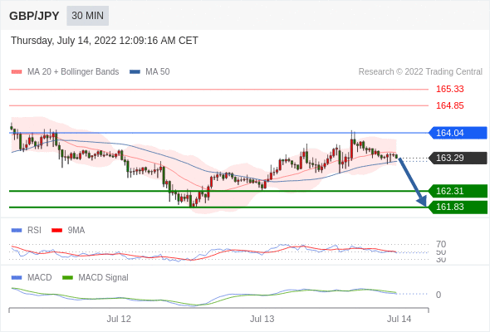Click the blue MACD legend marker

(x=17, y=278)
